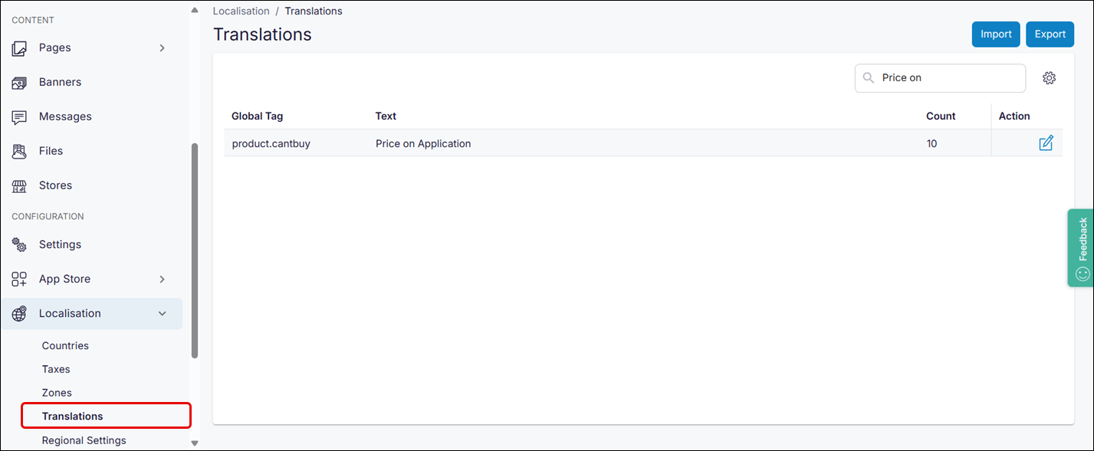
Task: Click the Banners icon in sidebar
Action: [x=20, y=83]
